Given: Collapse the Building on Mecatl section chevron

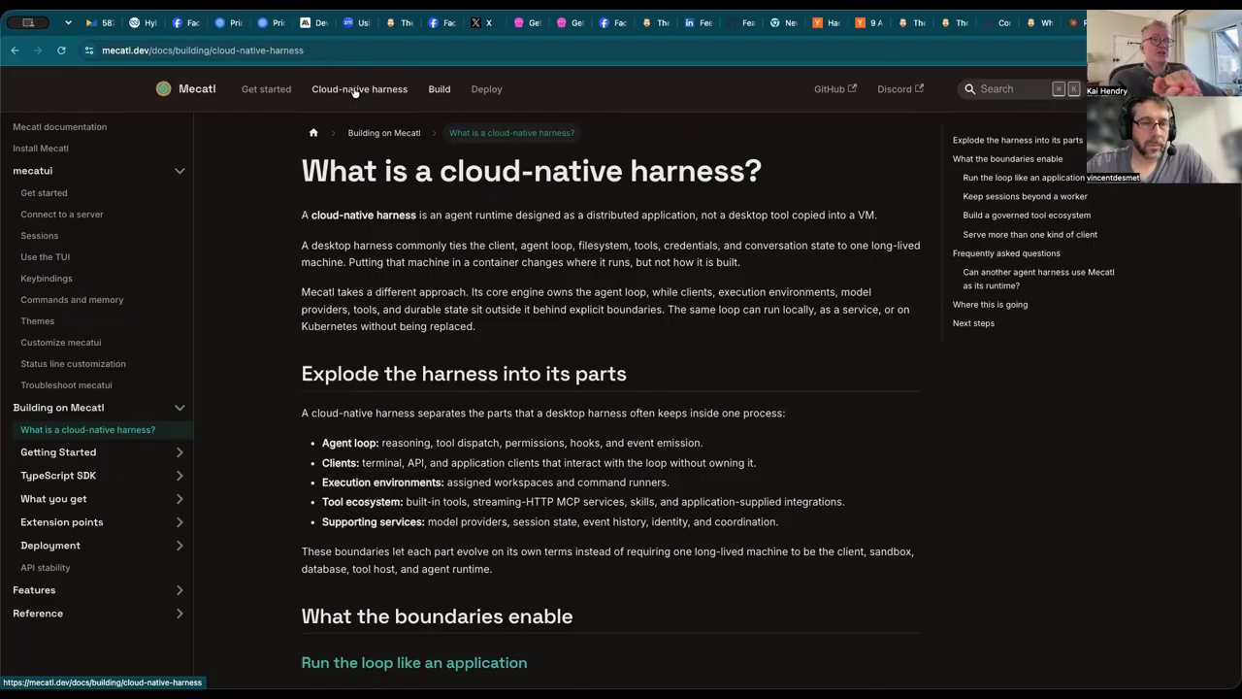Looking at the screenshot, I should click(x=180, y=408).
